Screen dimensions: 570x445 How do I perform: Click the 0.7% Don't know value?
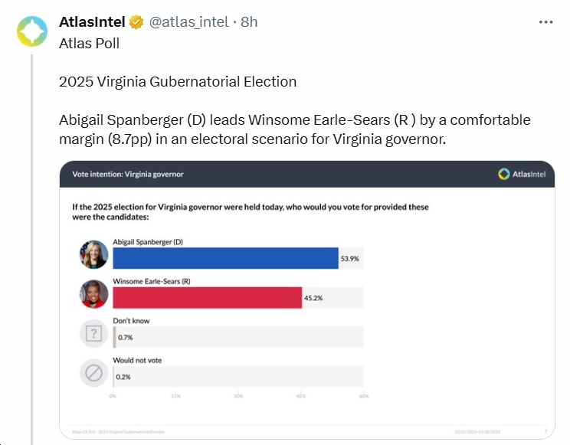click(124, 338)
